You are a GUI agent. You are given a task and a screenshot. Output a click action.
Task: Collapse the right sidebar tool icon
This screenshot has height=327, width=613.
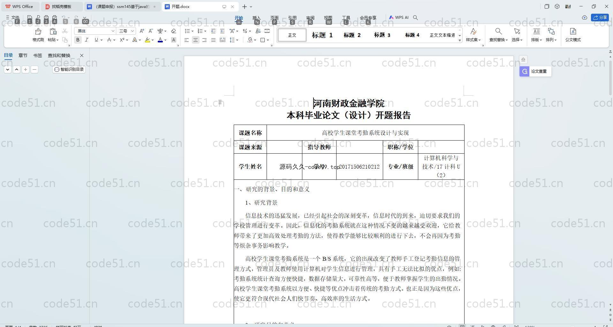point(523,60)
